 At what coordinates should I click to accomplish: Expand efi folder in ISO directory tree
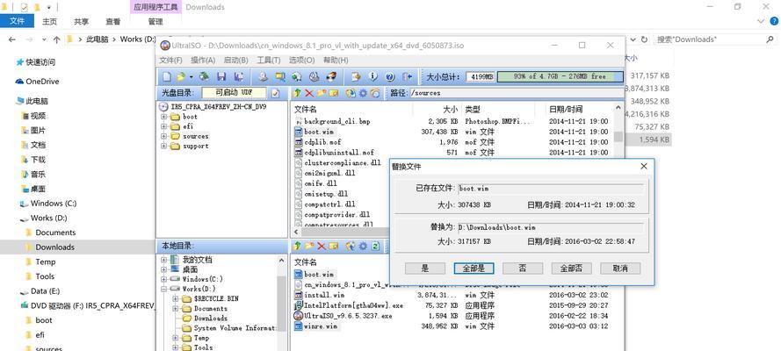(x=163, y=126)
